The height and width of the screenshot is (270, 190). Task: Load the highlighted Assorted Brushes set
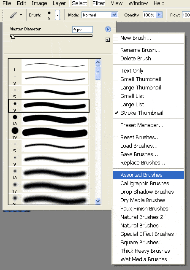[x=148, y=175]
